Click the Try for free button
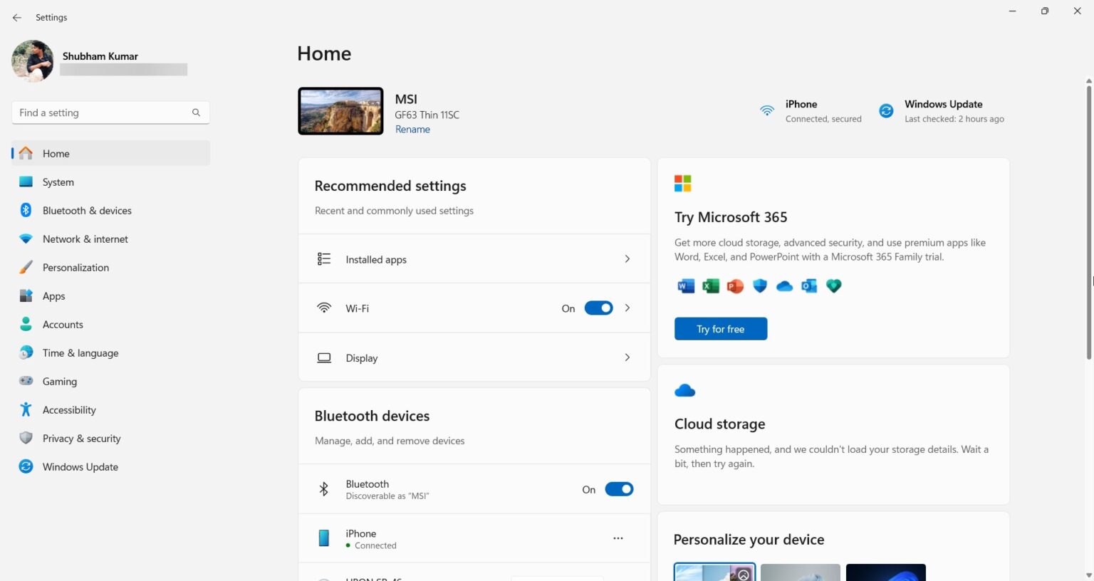Screen dimensions: 1094x581 click(x=720, y=328)
